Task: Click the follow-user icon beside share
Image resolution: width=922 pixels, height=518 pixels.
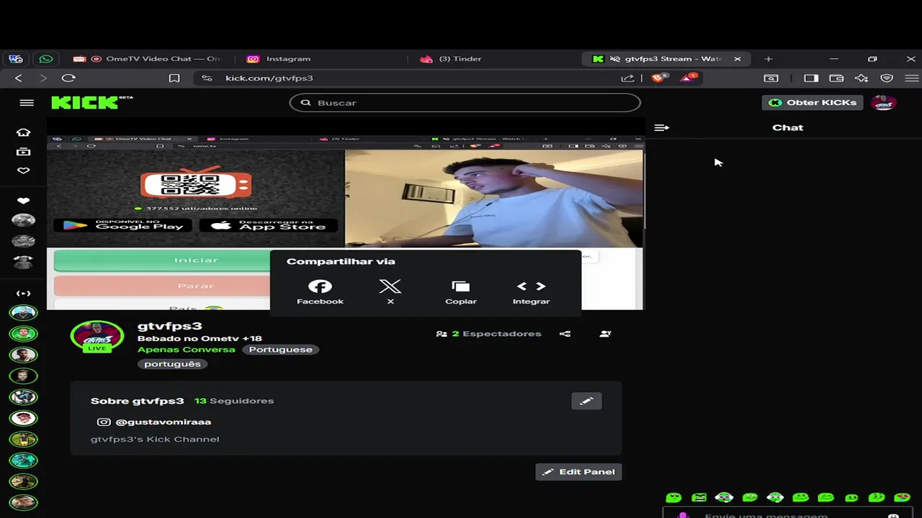Action: coord(605,334)
